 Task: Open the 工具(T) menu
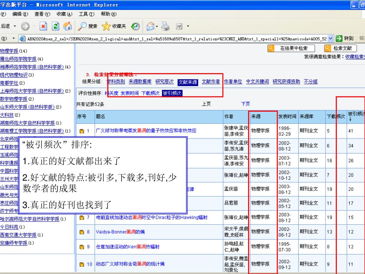(87, 14)
